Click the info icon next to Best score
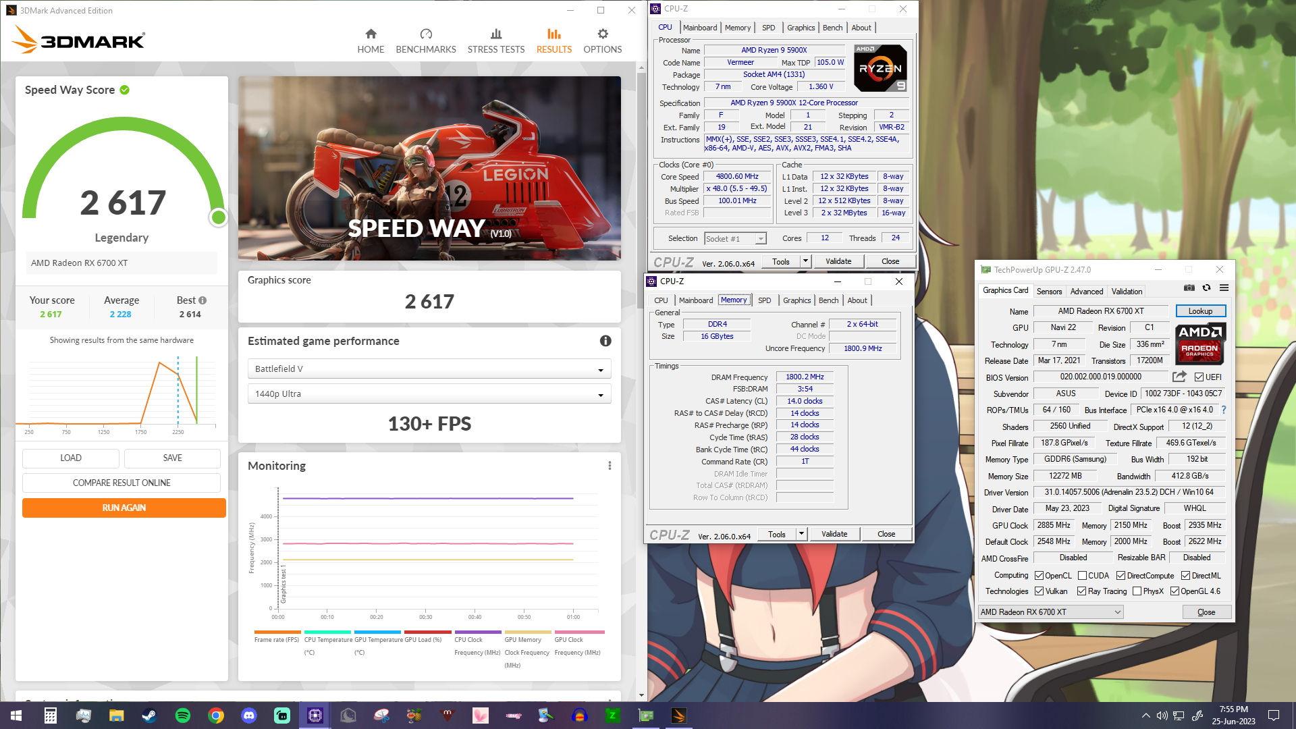Image resolution: width=1296 pixels, height=729 pixels. coord(202,300)
